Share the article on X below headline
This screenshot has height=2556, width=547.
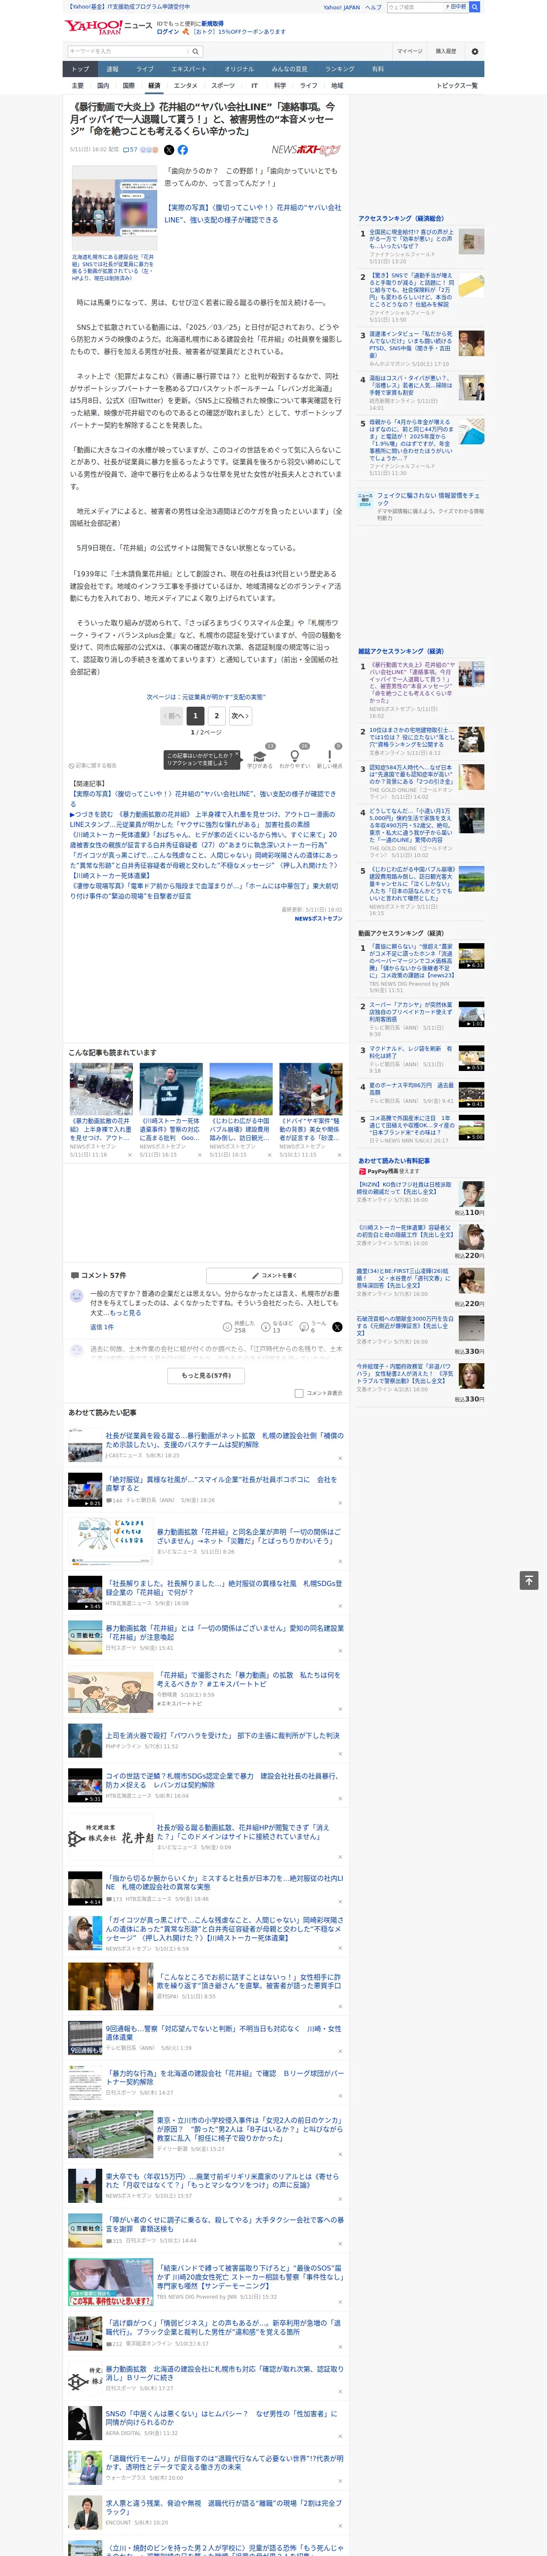(x=169, y=150)
